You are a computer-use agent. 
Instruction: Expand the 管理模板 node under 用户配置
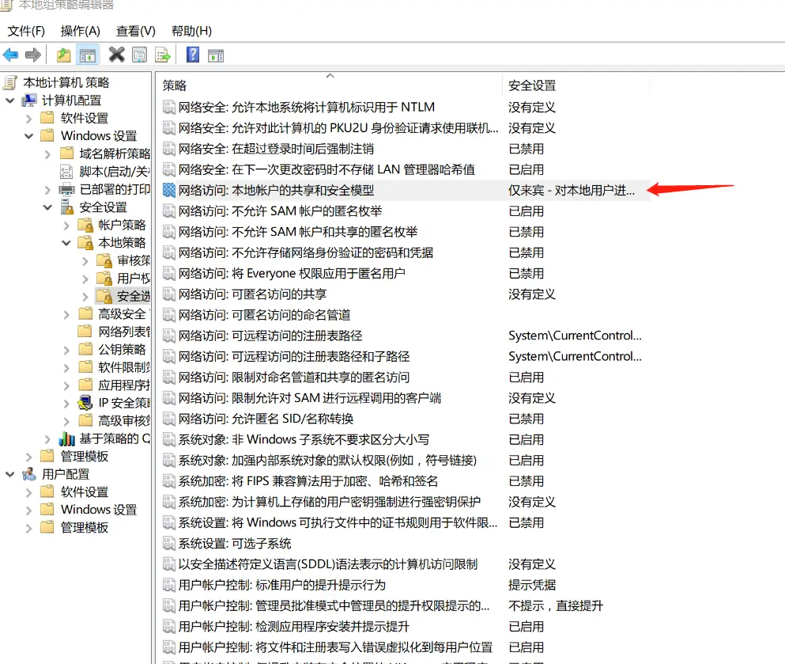coord(28,528)
